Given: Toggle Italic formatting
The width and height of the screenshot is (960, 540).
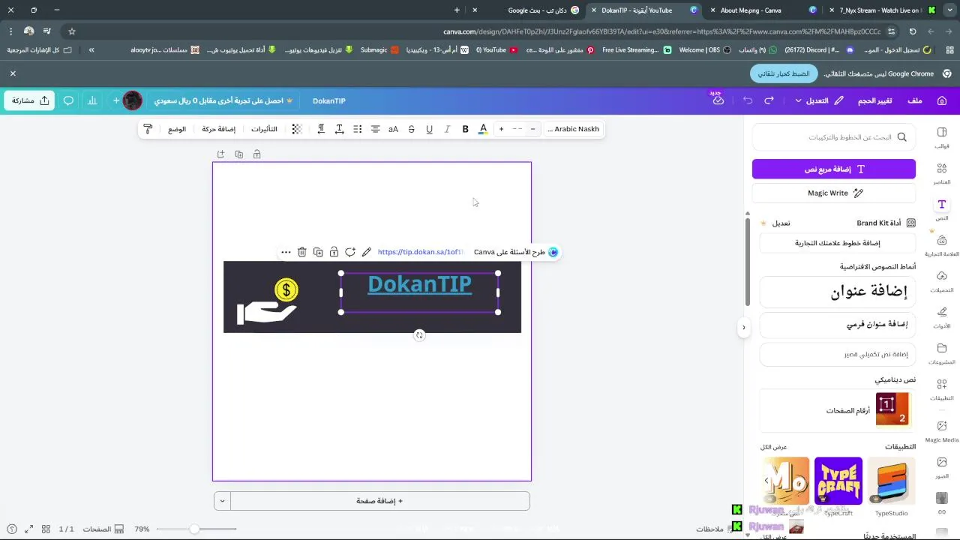Looking at the screenshot, I should coord(447,129).
